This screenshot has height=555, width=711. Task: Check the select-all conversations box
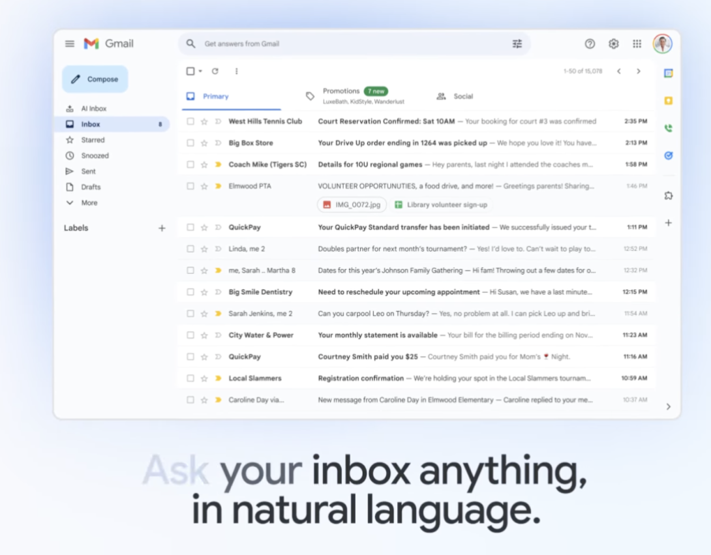[x=189, y=71]
